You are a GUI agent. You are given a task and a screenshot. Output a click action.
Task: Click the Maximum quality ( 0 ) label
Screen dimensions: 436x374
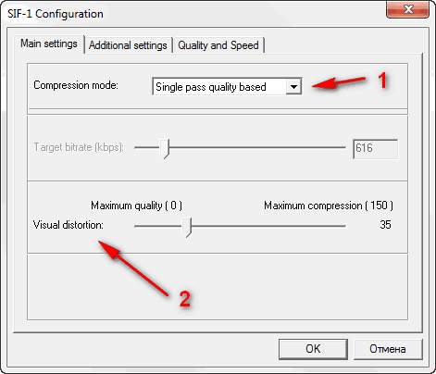(x=136, y=206)
